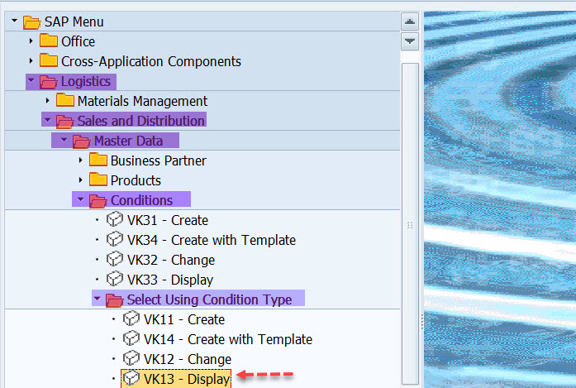
Task: Expand the Business Partner folder
Action: (x=81, y=160)
